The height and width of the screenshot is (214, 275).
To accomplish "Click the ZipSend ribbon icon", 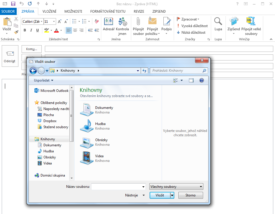I will click(x=234, y=22).
